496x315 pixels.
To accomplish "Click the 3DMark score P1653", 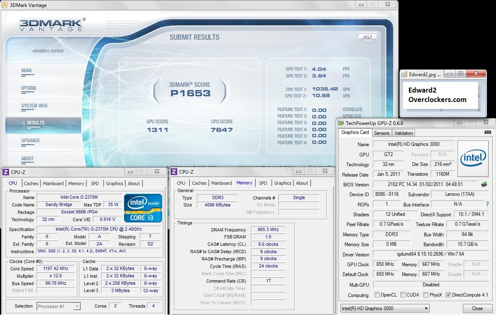I will click(190, 93).
